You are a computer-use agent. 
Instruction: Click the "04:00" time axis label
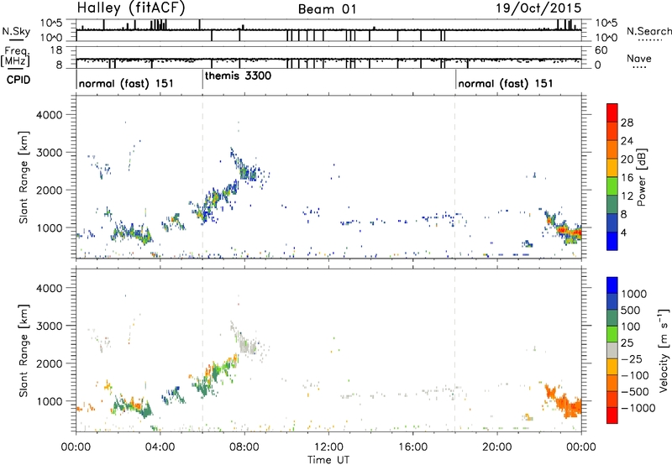pos(160,447)
